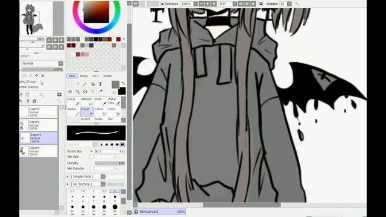The image size is (386, 217).
Task: Open the layer blend mode Normal dropdown
Action: 60,63
